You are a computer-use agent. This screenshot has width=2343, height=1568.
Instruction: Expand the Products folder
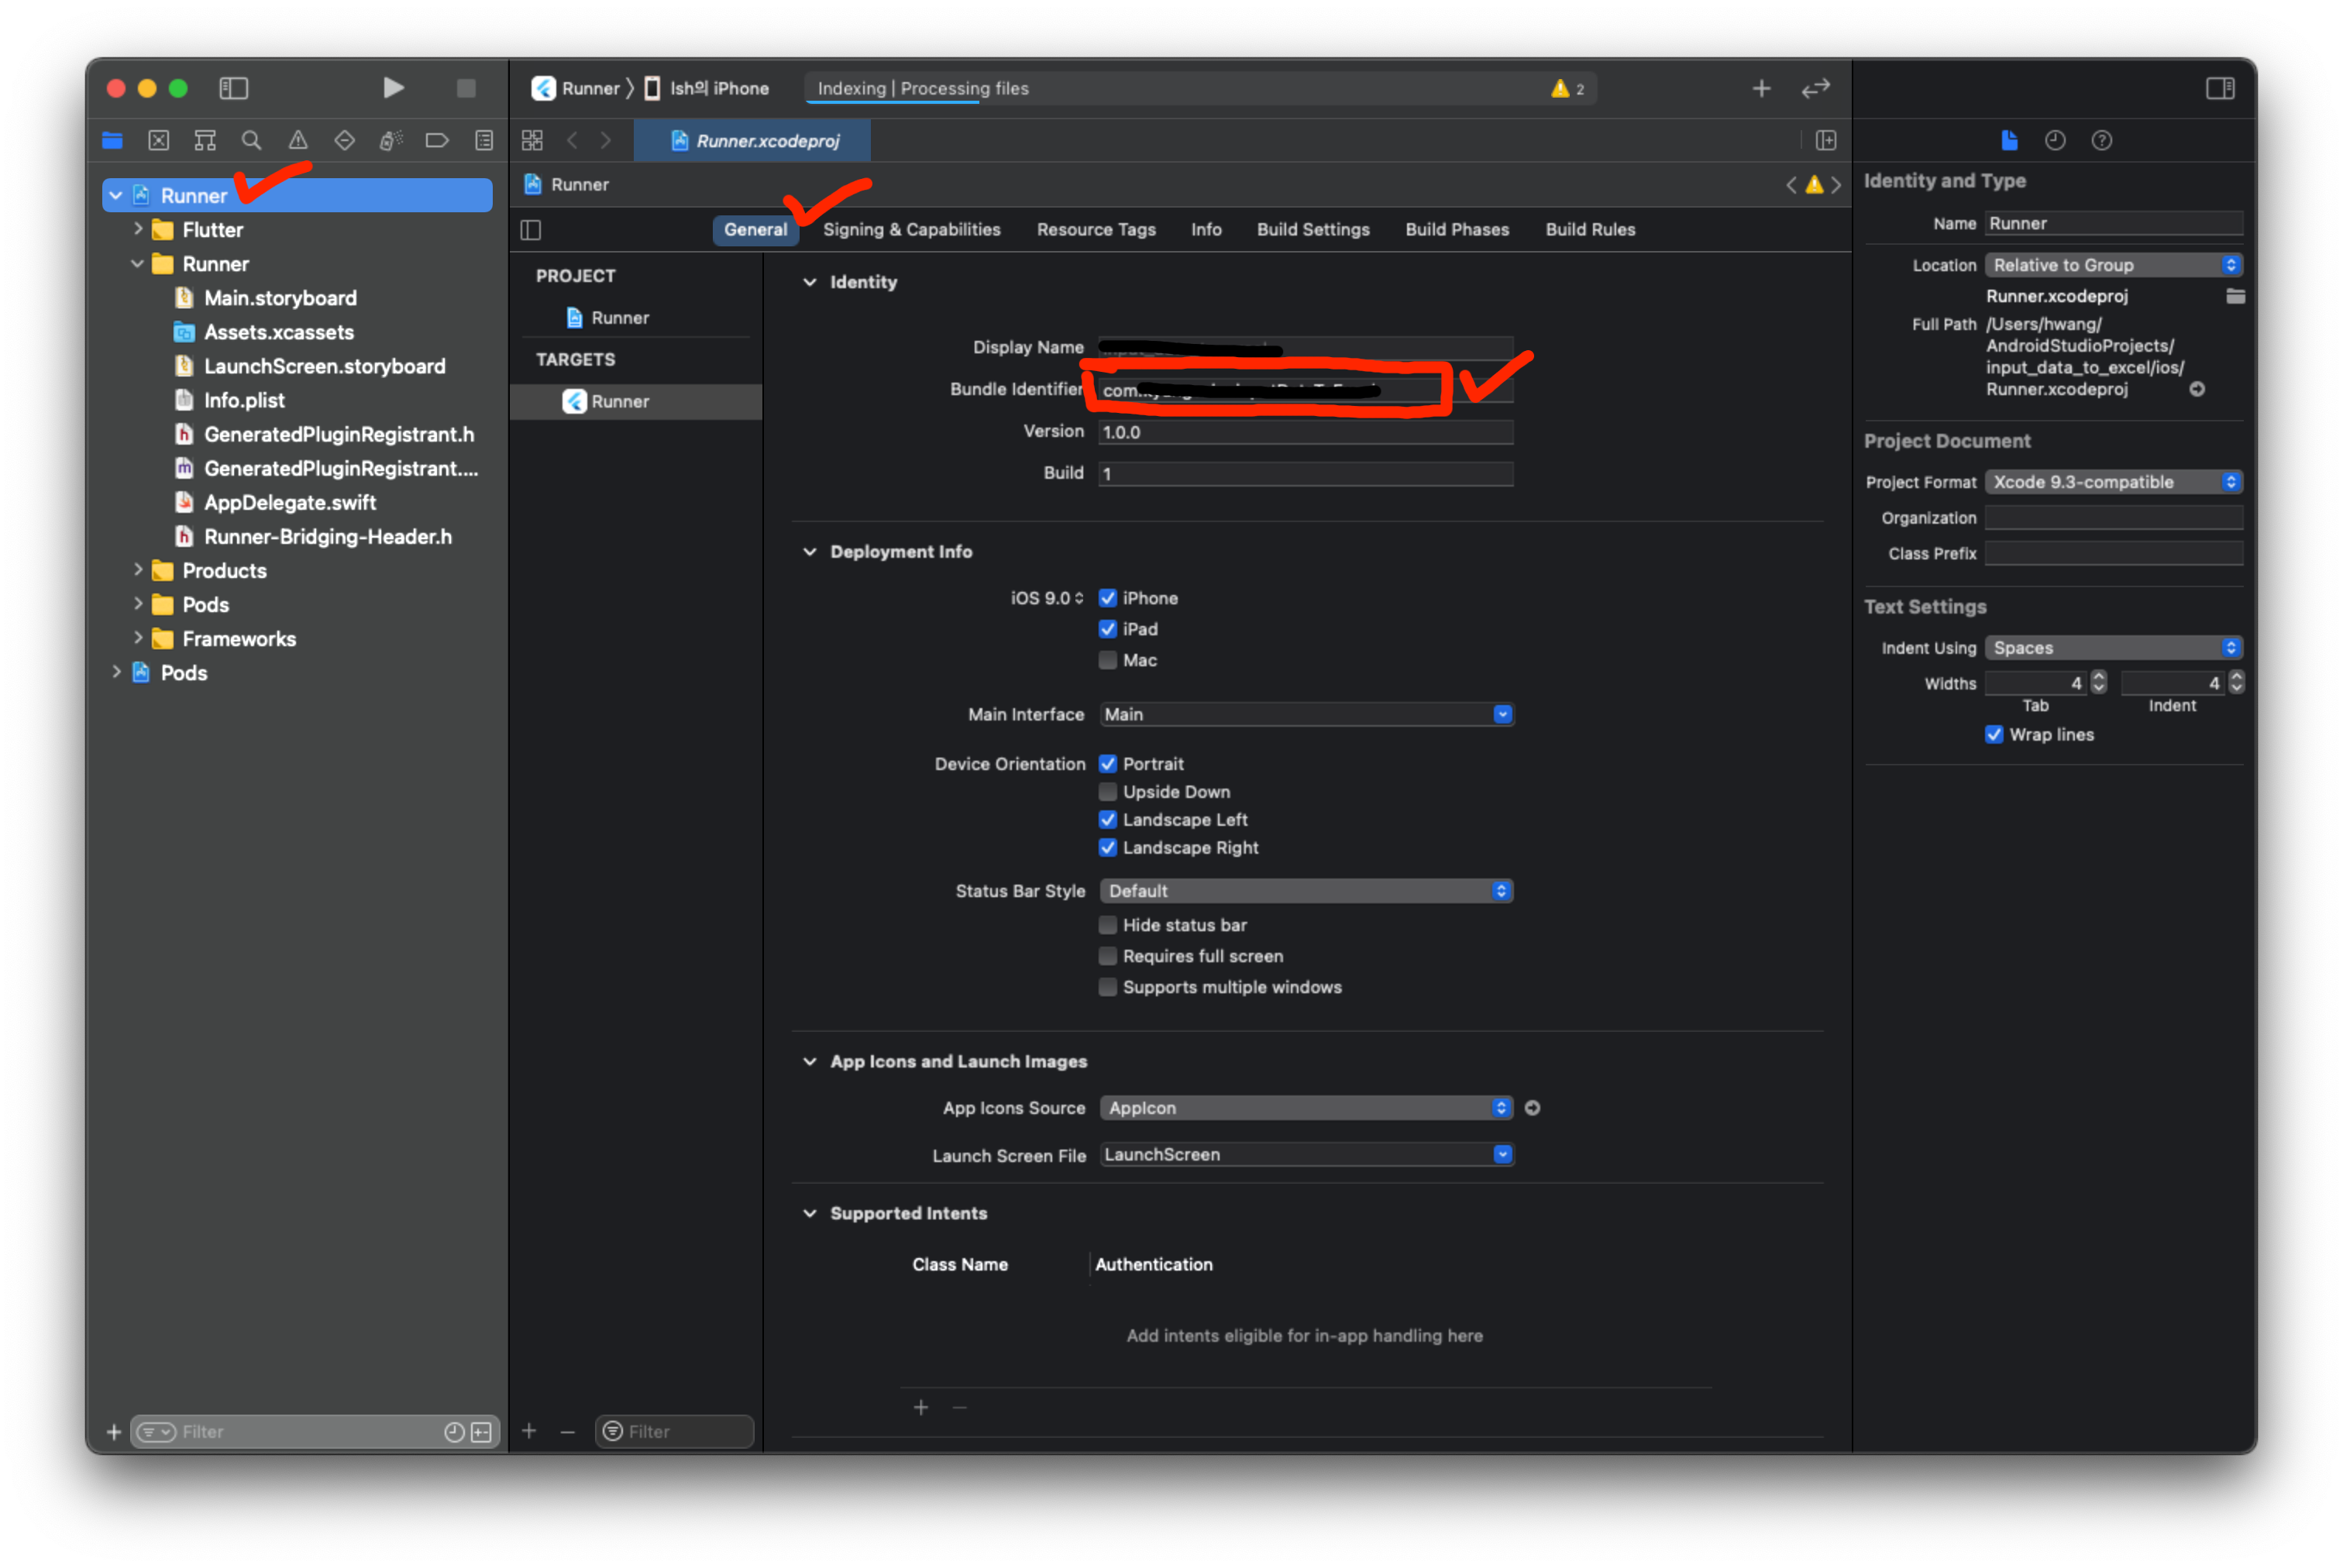coord(138,570)
